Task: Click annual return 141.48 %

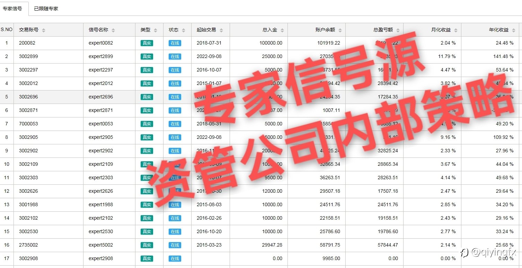Action: [x=503, y=57]
